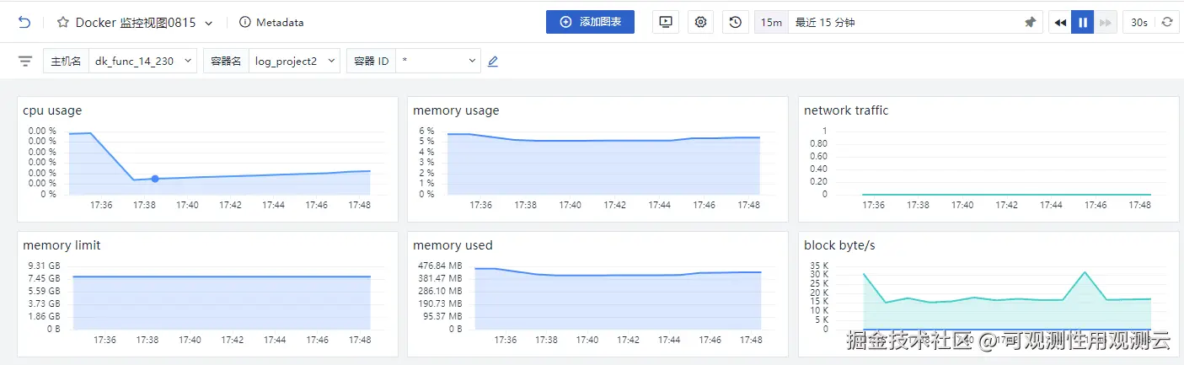Click the manual refresh icon
Viewport: 1184px width, 365px height.
[1167, 23]
